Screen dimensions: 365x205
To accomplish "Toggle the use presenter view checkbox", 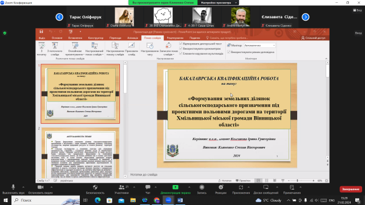I will coord(229,52).
